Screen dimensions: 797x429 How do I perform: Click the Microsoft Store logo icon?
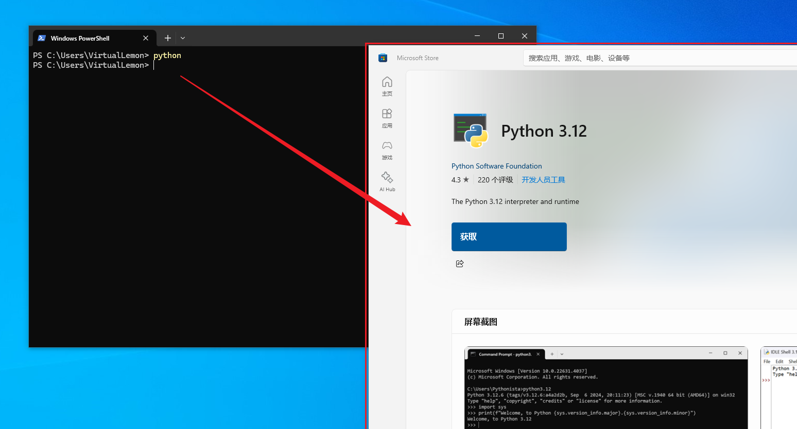pyautogui.click(x=383, y=58)
